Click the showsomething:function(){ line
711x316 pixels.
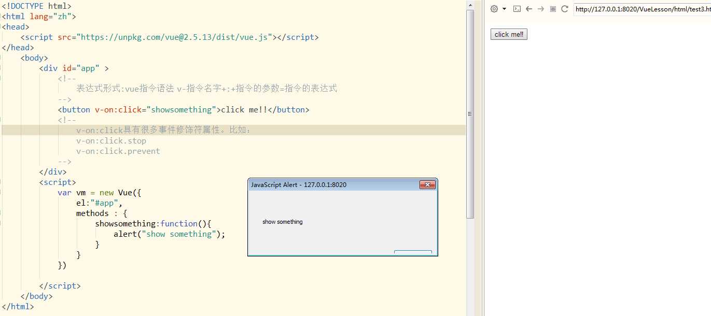pyautogui.click(x=153, y=223)
